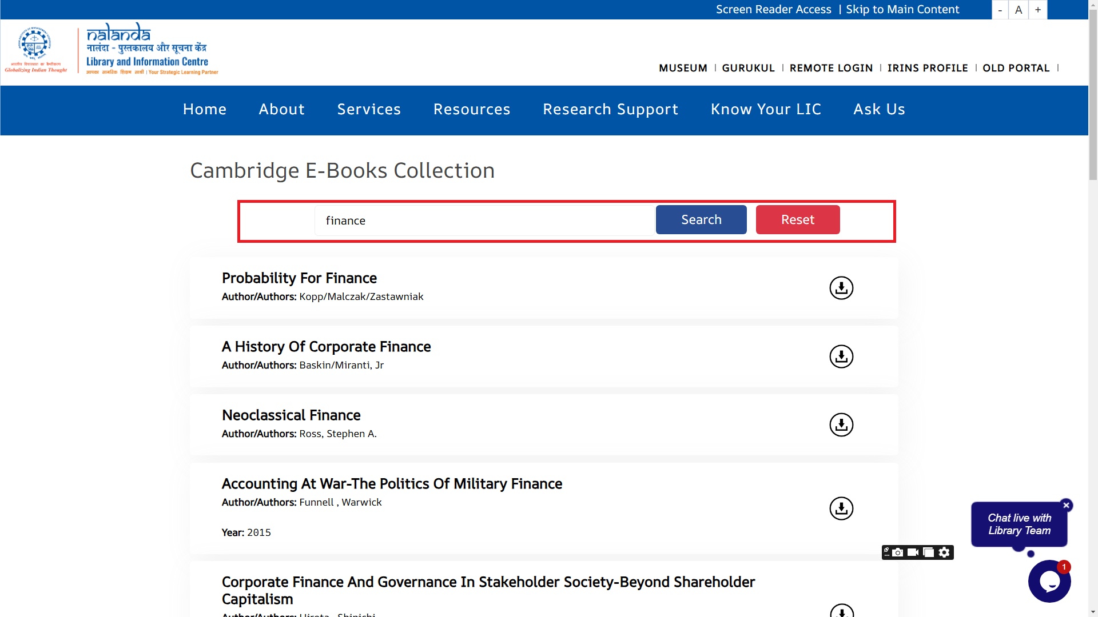Open the Services menu
1098x617 pixels.
pos(369,109)
